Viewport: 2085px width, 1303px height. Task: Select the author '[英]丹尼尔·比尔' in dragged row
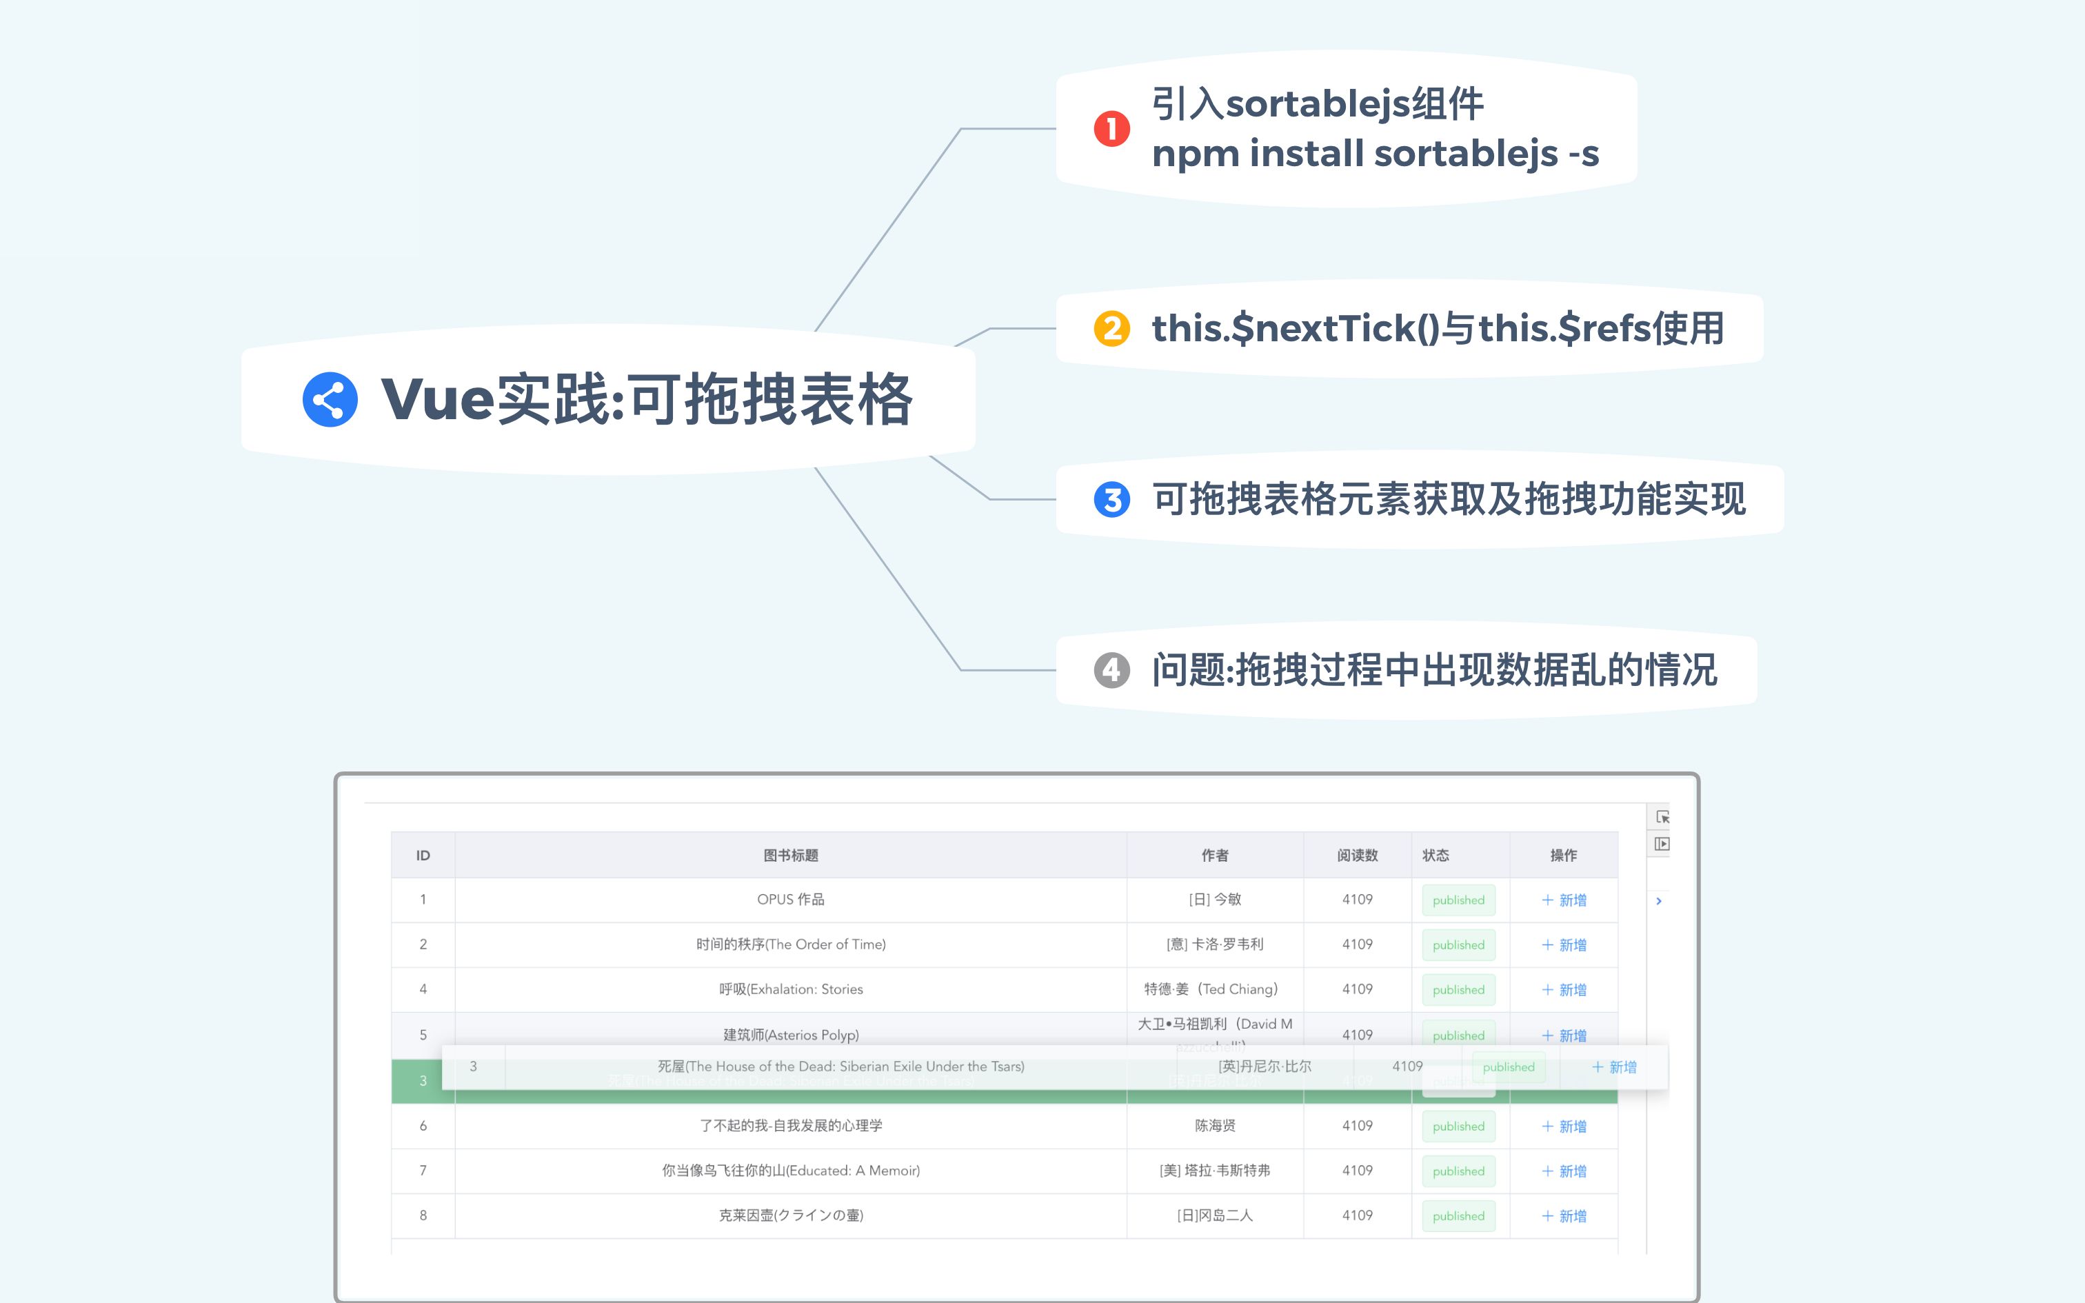1265,1066
